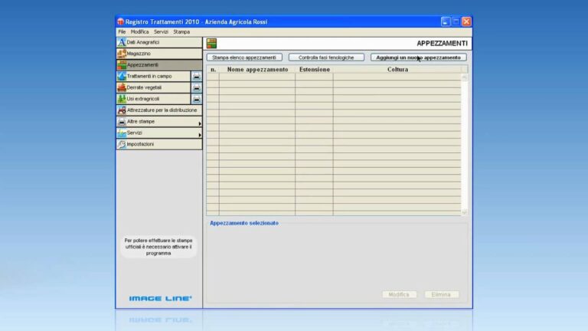Select the Usi extragricoli entry
Screen dimensions: 588x331
[153, 99]
